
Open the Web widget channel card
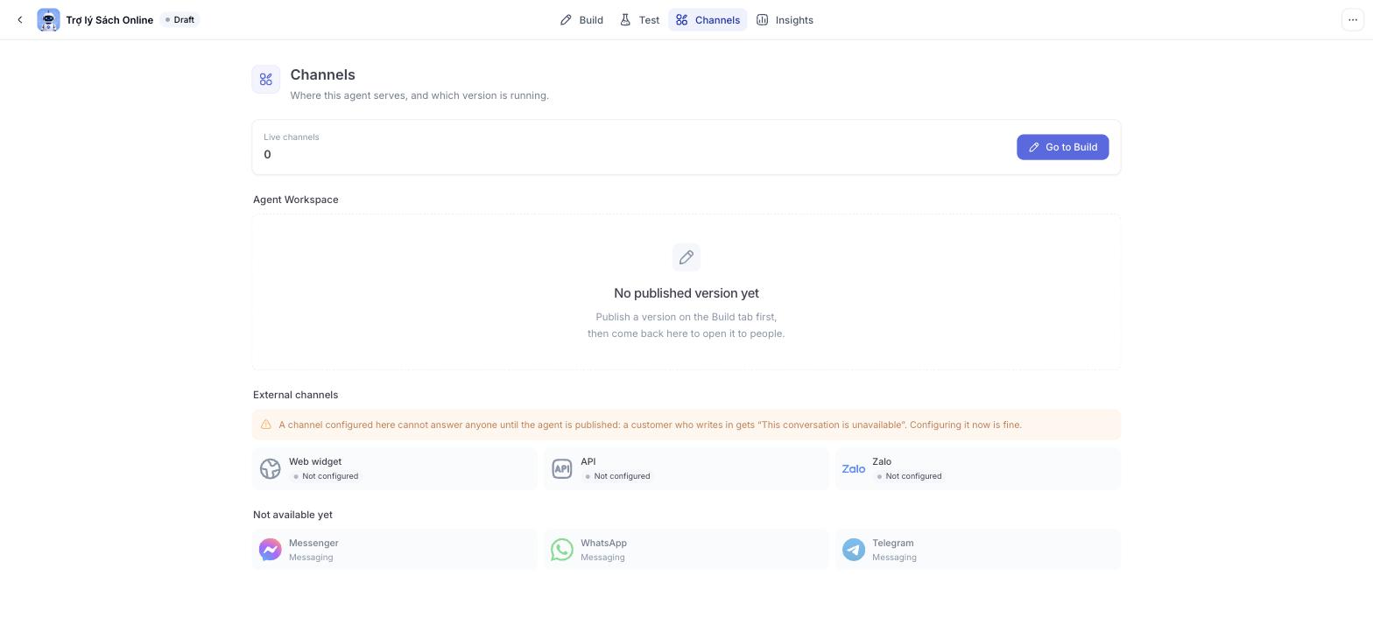coord(395,468)
